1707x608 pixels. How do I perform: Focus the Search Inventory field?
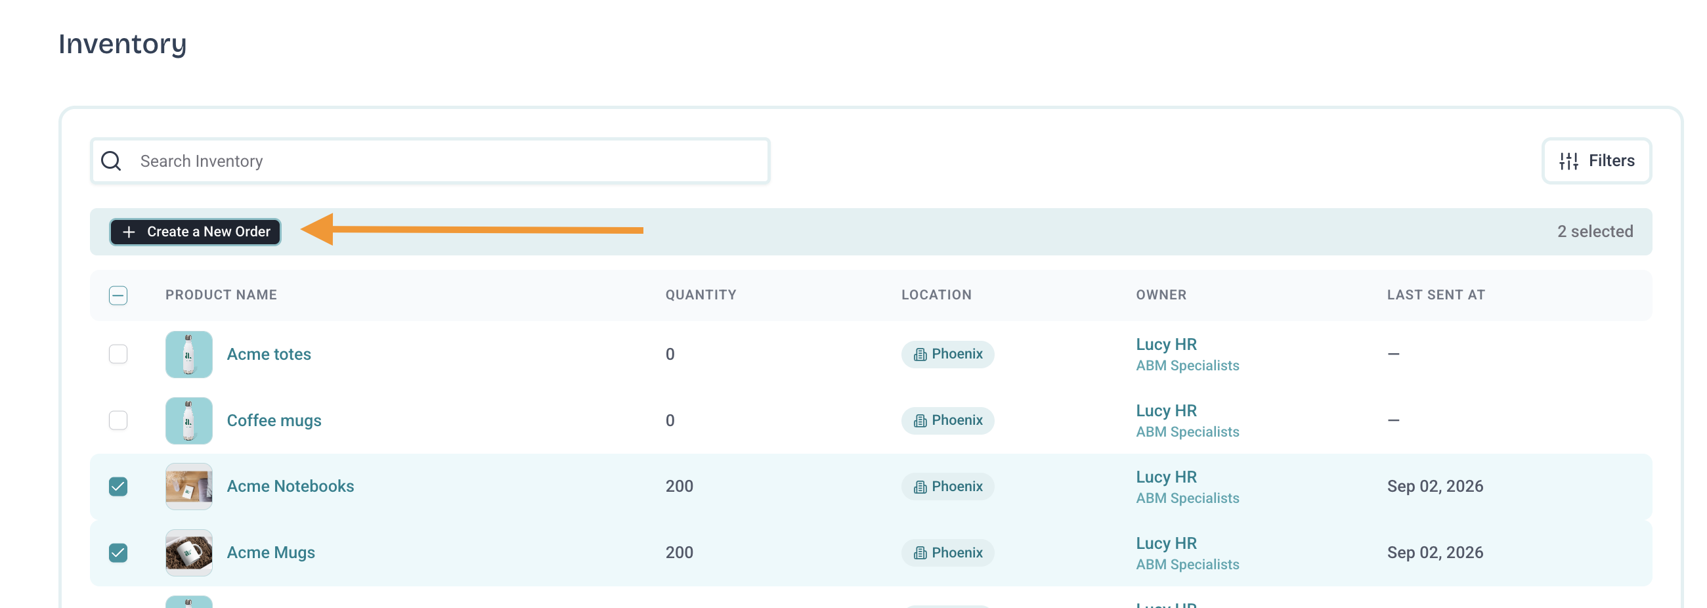(x=430, y=161)
